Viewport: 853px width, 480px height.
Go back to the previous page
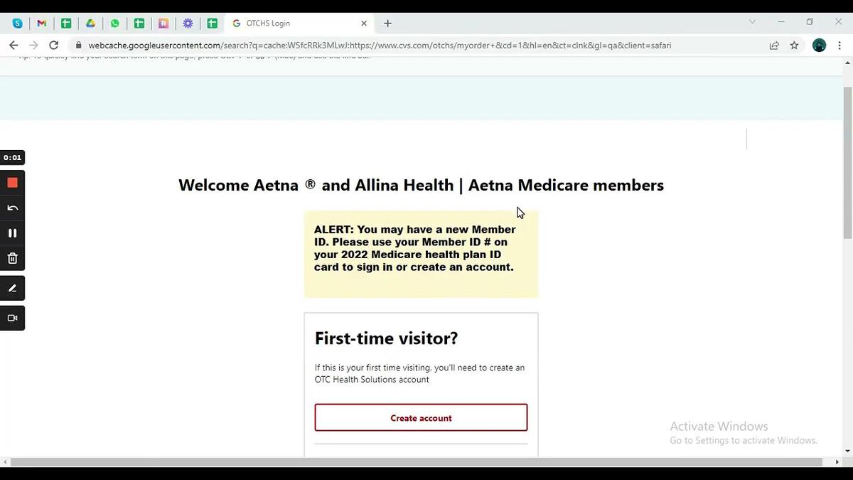(x=14, y=45)
